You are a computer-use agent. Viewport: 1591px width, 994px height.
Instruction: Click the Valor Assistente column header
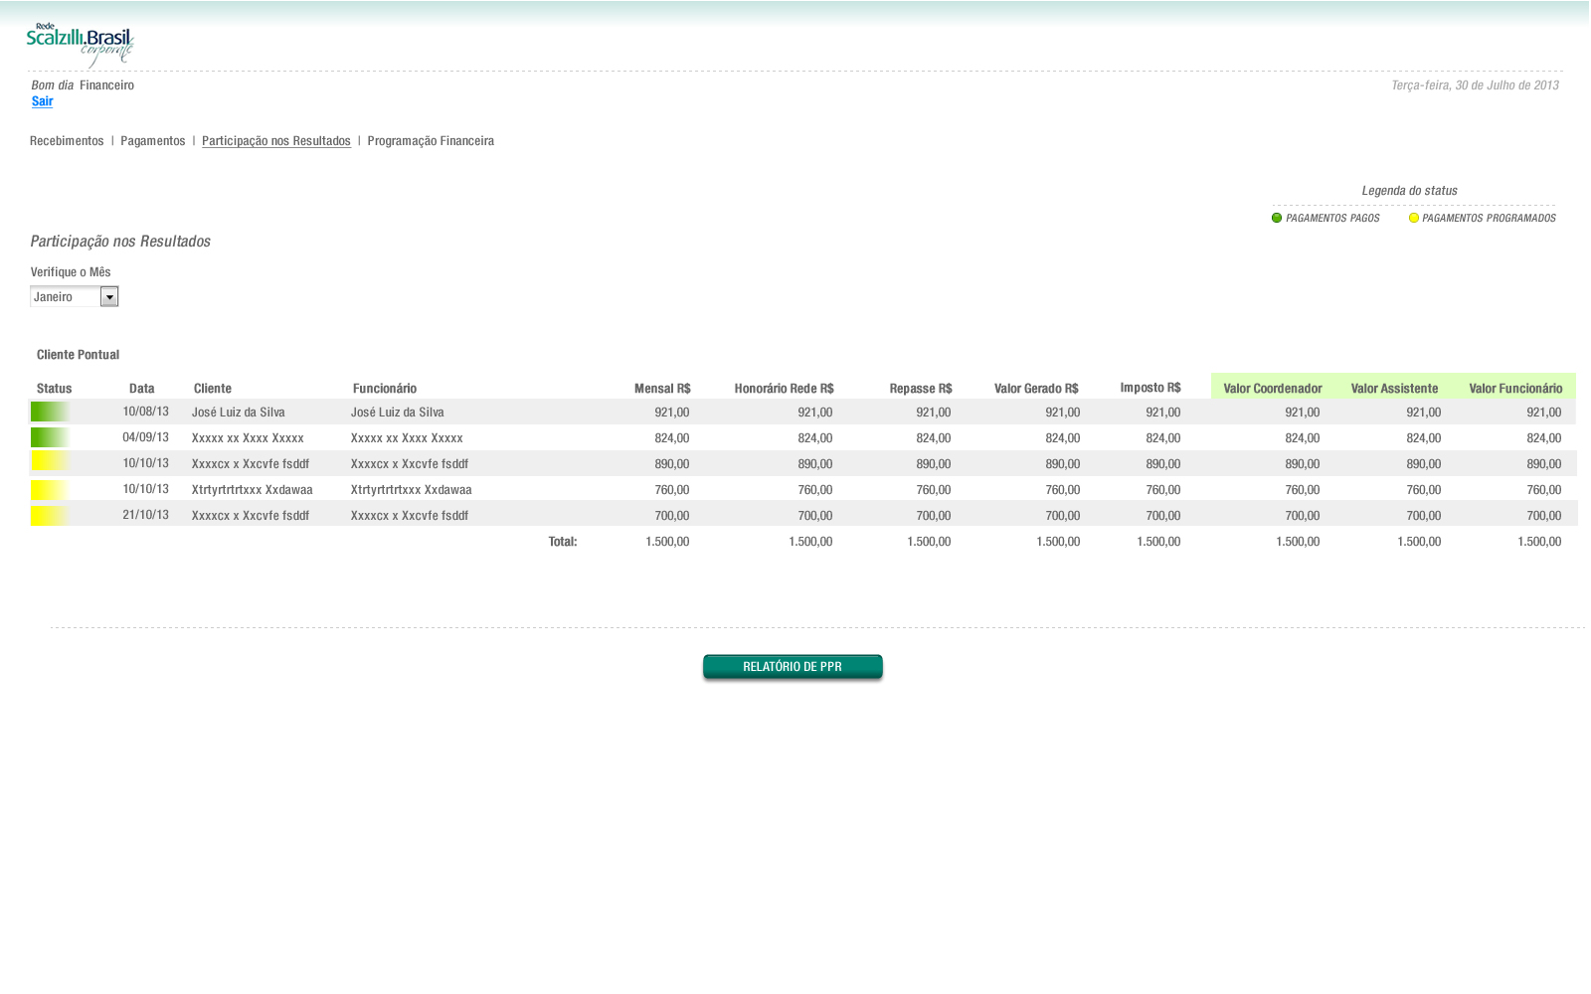click(x=1393, y=388)
